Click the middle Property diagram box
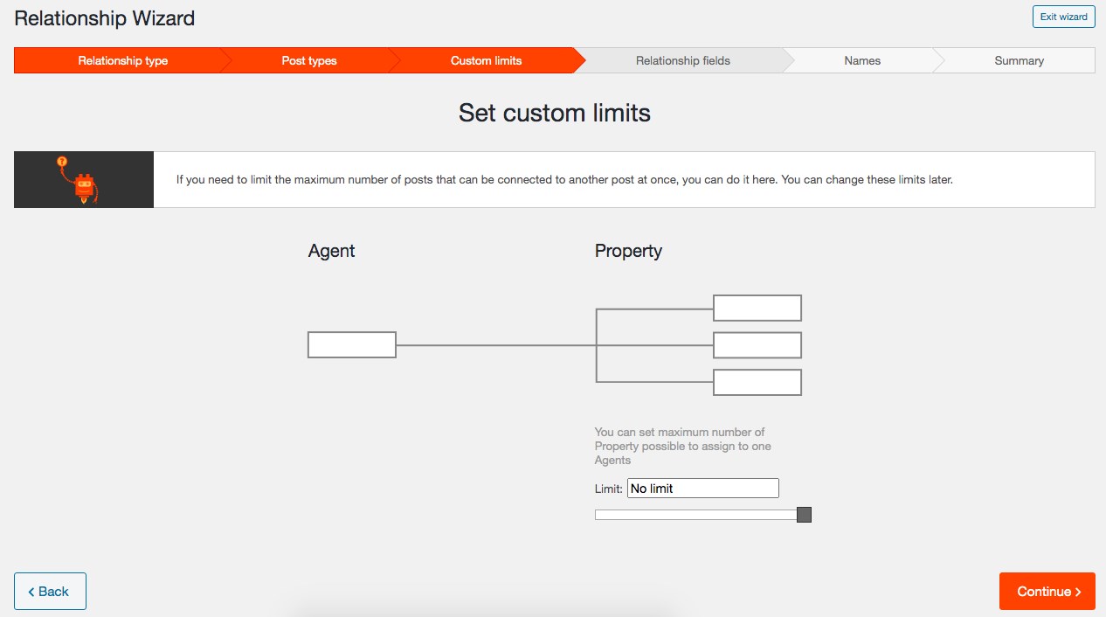1106x617 pixels. (x=757, y=345)
